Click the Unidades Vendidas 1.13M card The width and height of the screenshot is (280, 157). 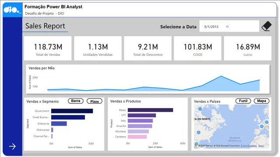coord(98,48)
